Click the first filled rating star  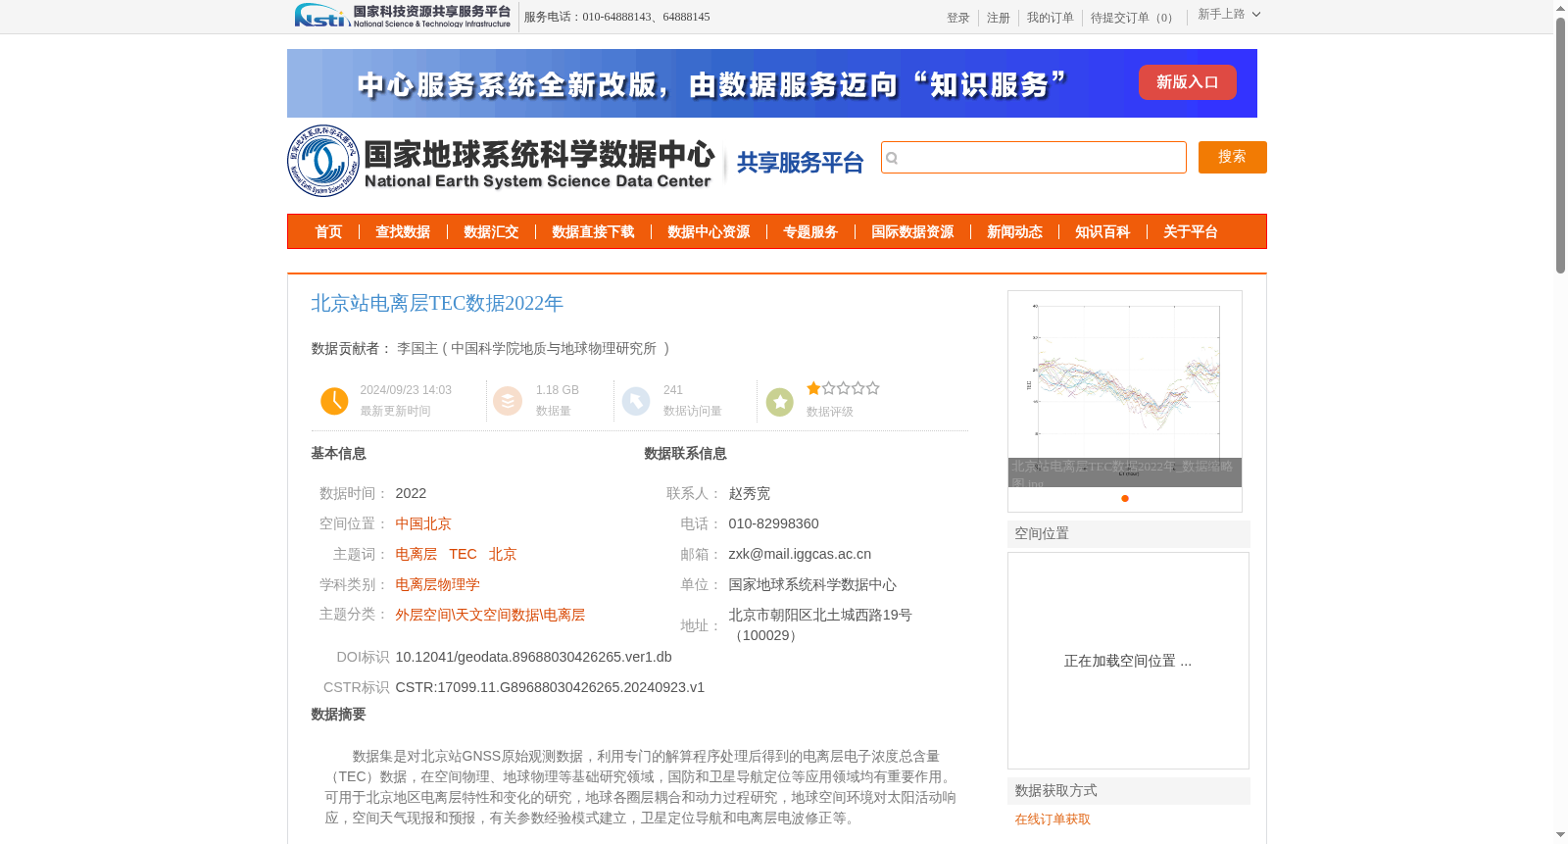coord(813,388)
